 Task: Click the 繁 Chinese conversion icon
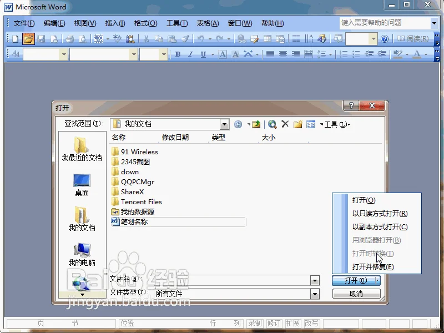pos(99,38)
